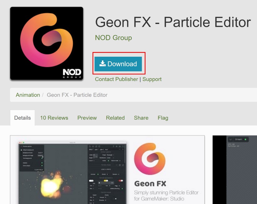This screenshot has width=257, height=204.
Task: Click the Contact Publisher link
Action: coord(117,79)
